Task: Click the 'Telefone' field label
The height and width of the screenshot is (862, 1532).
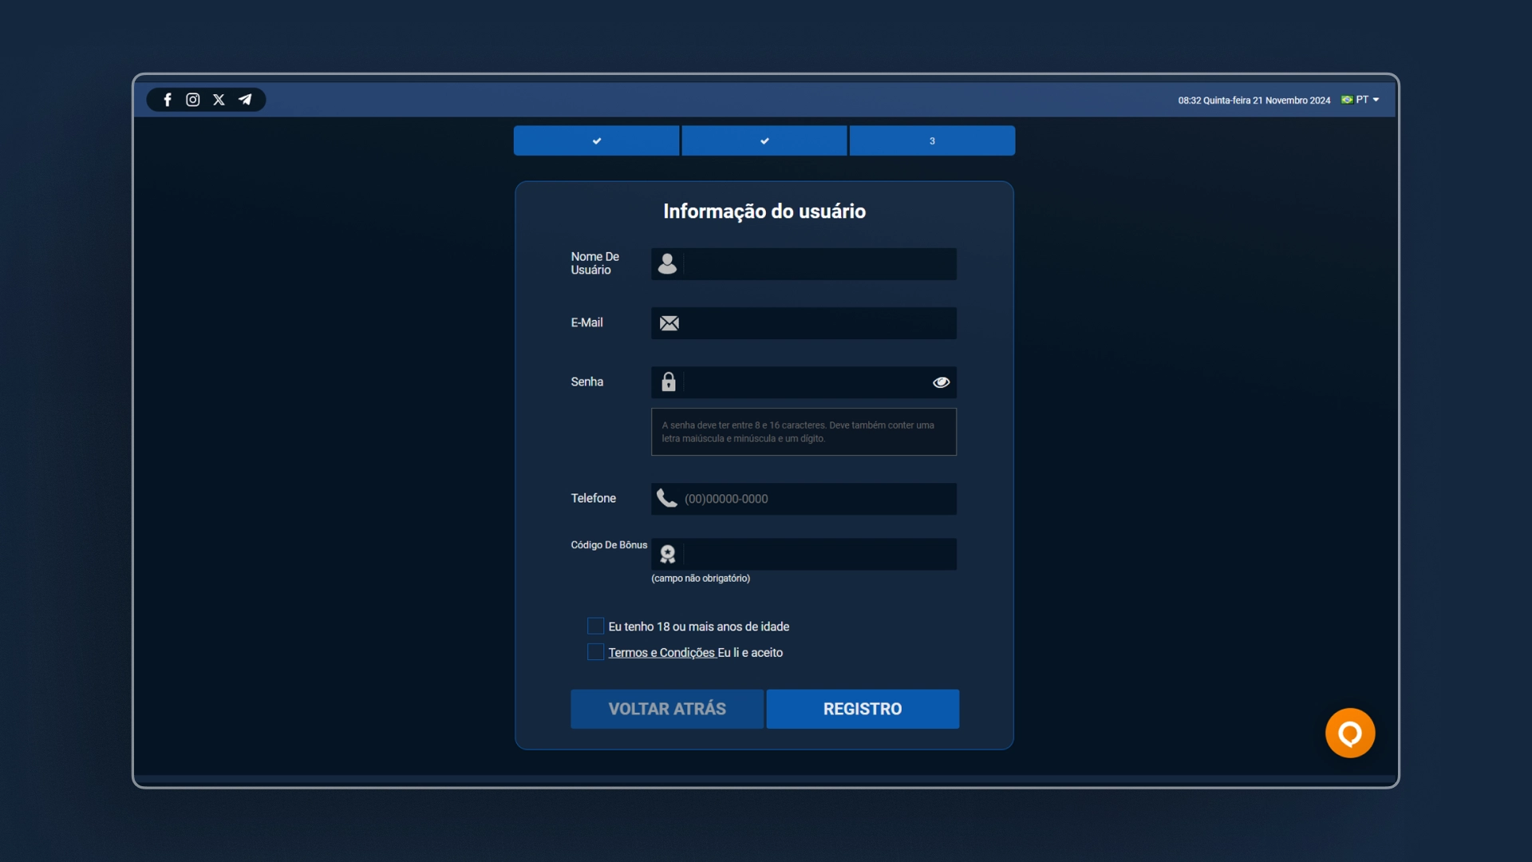Action: 593,498
